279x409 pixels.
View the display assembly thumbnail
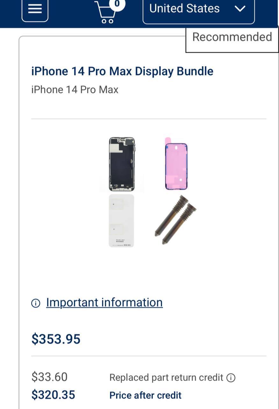point(122,164)
